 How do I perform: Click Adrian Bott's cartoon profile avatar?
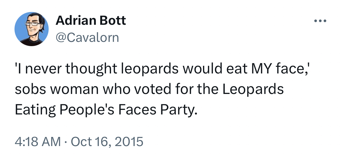click(x=31, y=29)
